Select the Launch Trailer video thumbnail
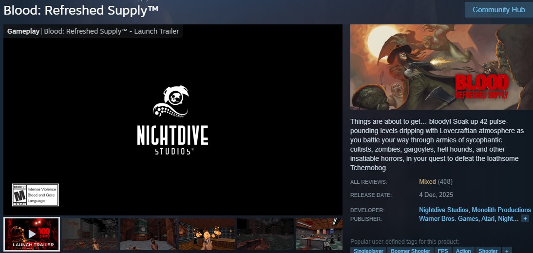This screenshot has width=533, height=253. 32,234
